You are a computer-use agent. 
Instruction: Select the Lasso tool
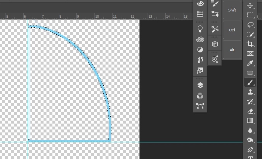[250, 25]
